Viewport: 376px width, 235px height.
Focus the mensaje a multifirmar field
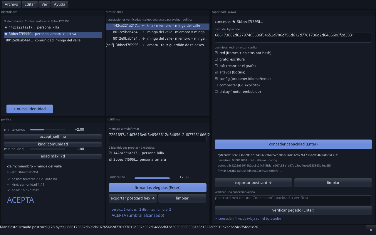tap(157, 137)
